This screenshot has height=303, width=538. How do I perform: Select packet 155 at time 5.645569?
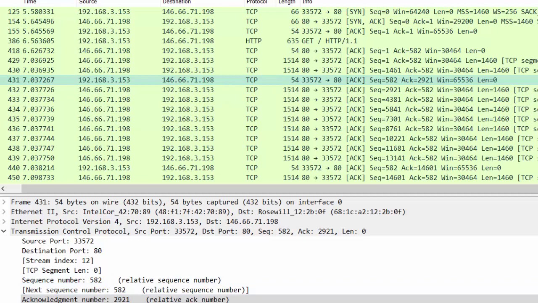tap(269, 31)
